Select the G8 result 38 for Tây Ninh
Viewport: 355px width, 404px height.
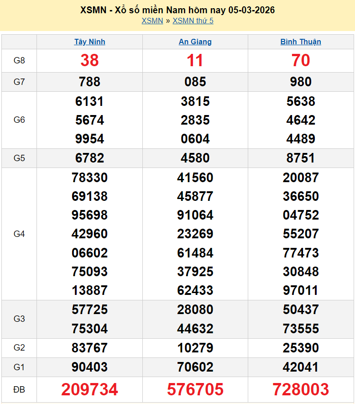pos(89,60)
